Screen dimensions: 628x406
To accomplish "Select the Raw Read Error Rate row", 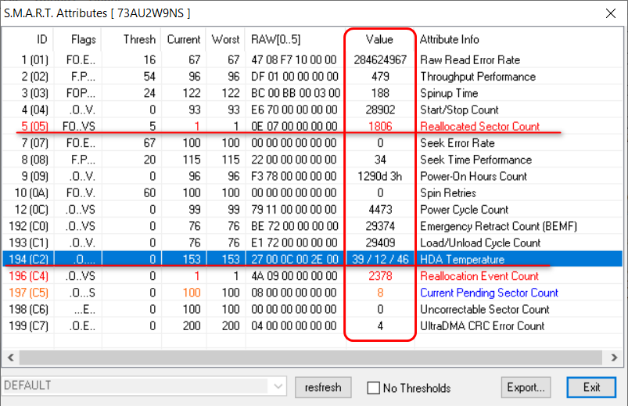I will [469, 60].
